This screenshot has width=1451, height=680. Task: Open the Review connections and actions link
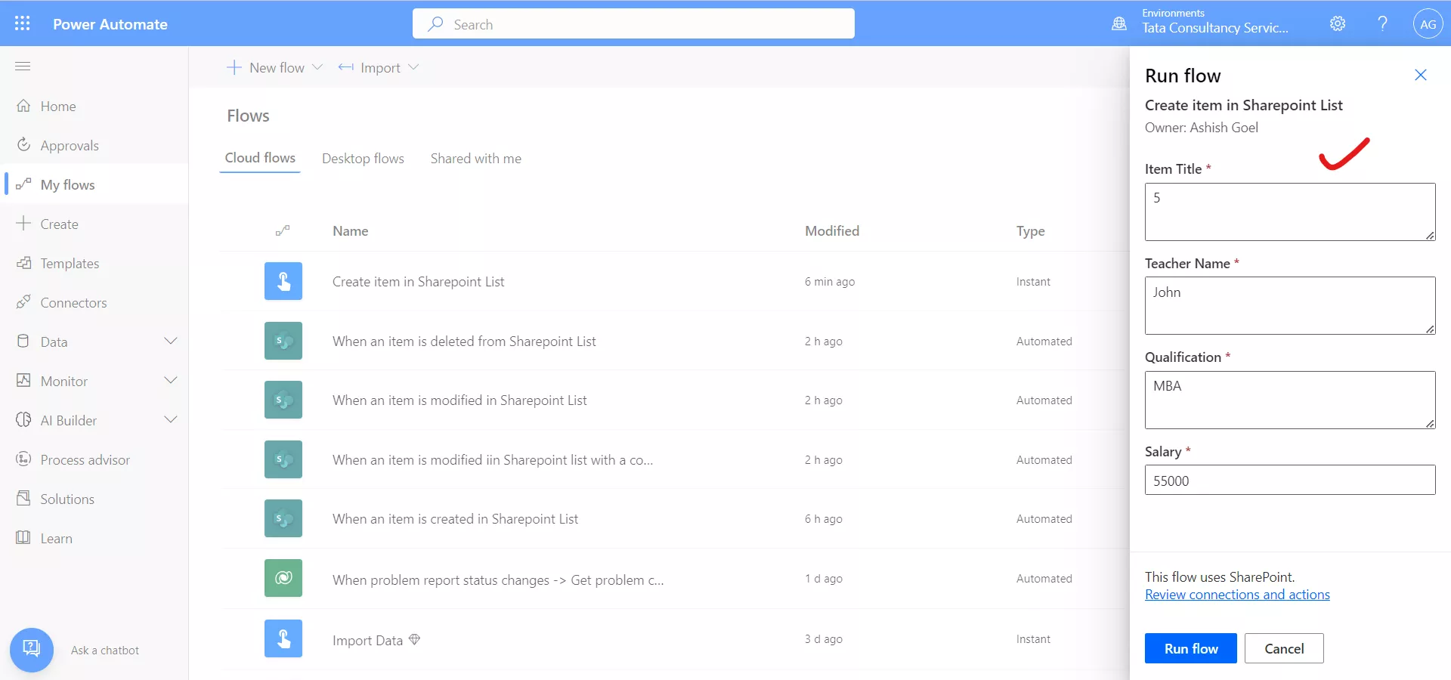tap(1237, 595)
